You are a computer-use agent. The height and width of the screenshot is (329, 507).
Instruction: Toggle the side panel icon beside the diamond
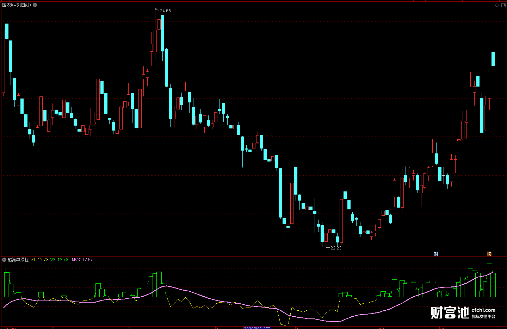[503, 5]
